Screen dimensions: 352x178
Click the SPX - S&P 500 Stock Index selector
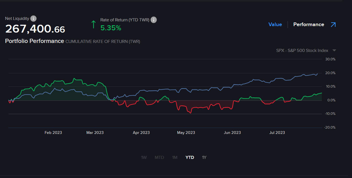302,51
